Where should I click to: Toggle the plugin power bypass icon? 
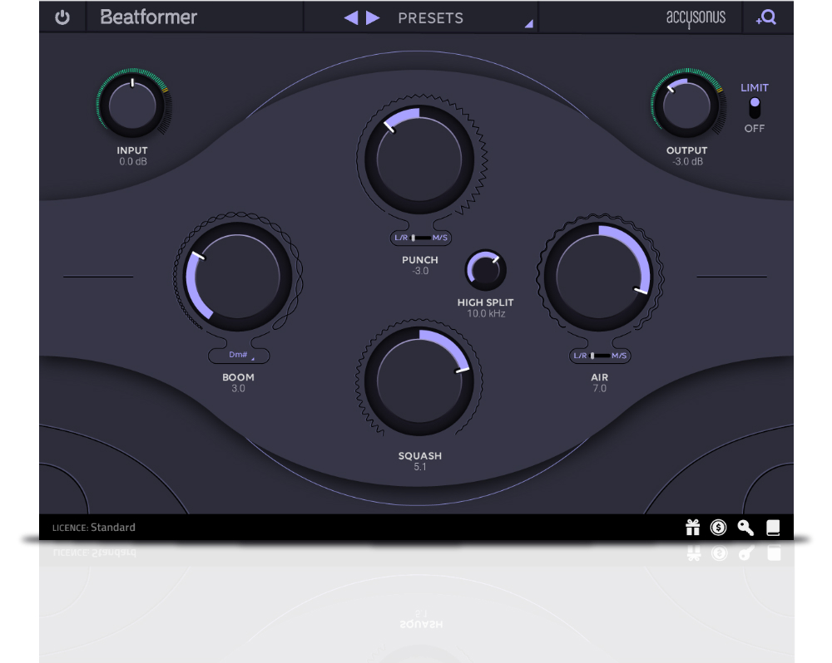click(x=62, y=17)
